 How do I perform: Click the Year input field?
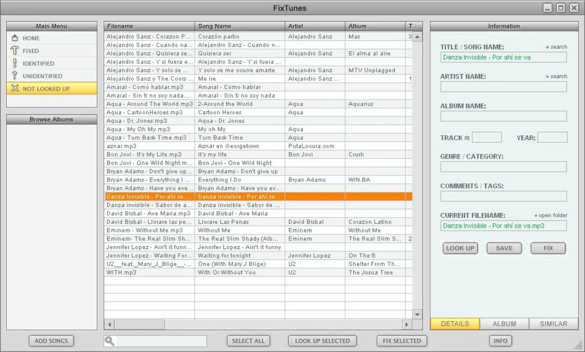tap(552, 137)
